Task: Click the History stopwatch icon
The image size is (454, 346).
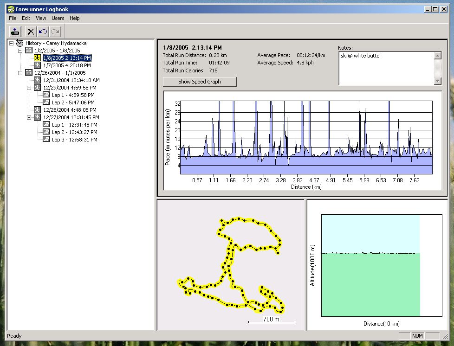Action: click(x=19, y=43)
